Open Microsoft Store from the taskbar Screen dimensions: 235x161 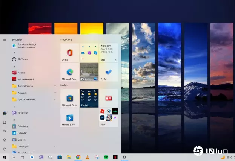[x=60, y=157]
